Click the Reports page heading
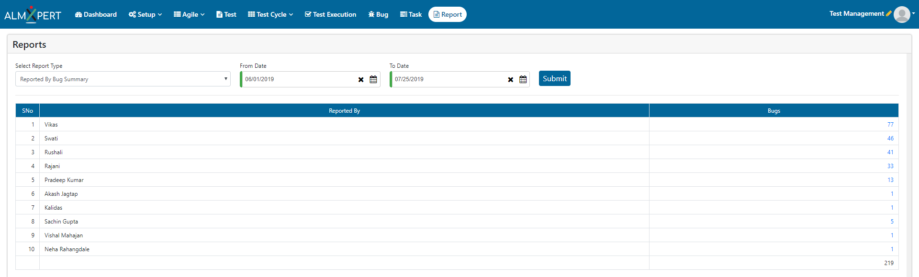 coord(29,44)
